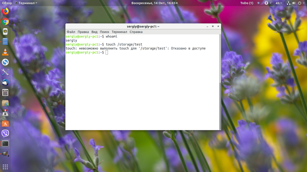The height and width of the screenshot is (172, 307).
Task: Open the Справка menu in terminal
Action: tap(136, 32)
